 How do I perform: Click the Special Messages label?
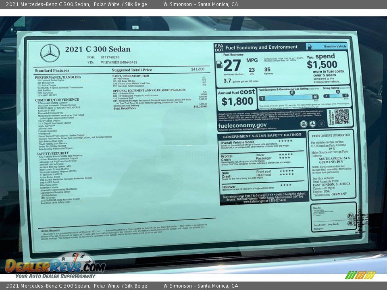click(x=50, y=230)
